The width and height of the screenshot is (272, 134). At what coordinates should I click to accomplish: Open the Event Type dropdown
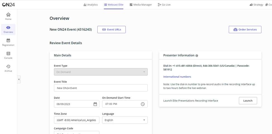pyautogui.click(x=101, y=72)
